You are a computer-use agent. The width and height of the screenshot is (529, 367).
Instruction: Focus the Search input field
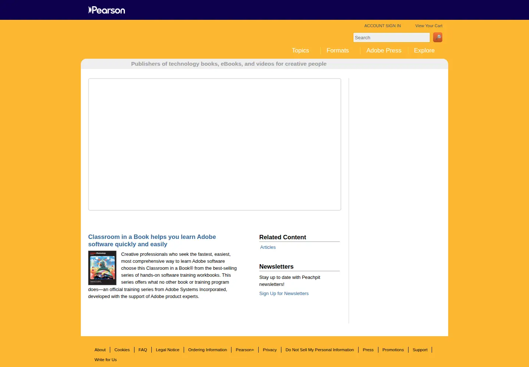(x=392, y=37)
